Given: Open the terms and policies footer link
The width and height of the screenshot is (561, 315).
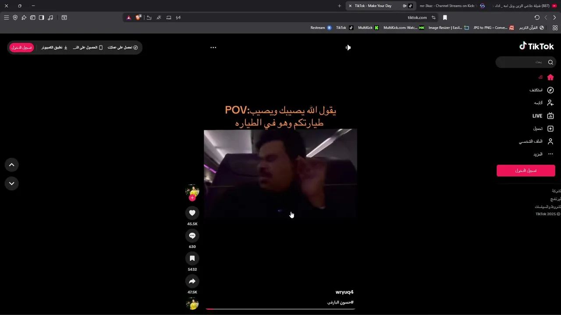Looking at the screenshot, I should pos(548,206).
